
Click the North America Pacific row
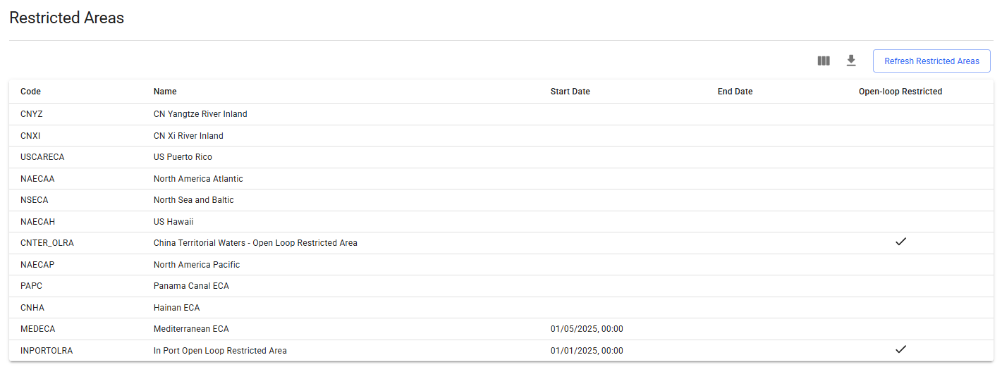(x=197, y=265)
